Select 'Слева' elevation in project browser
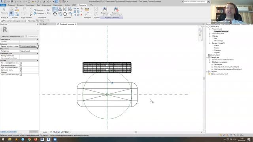 coord(216,48)
